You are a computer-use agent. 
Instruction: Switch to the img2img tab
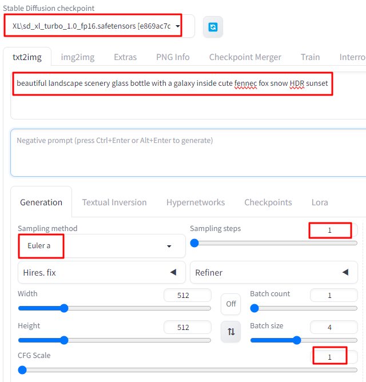pyautogui.click(x=78, y=57)
